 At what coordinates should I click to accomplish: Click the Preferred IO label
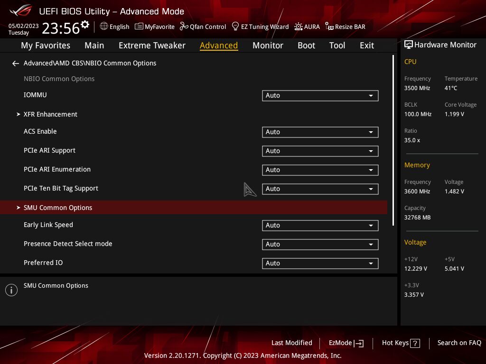click(43, 263)
